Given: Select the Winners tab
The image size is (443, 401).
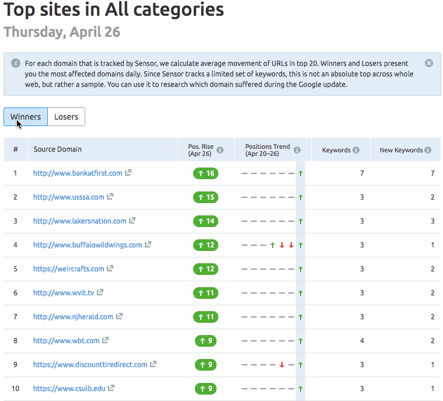Looking at the screenshot, I should (x=26, y=117).
